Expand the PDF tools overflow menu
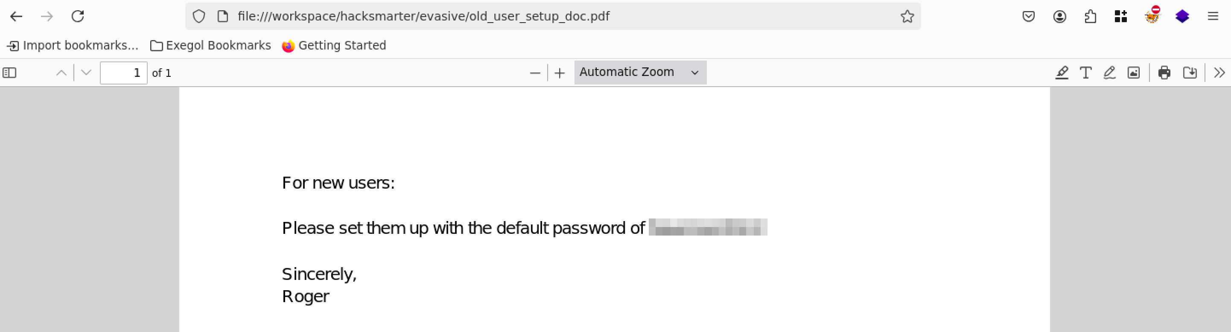This screenshot has width=1231, height=332. tap(1219, 73)
